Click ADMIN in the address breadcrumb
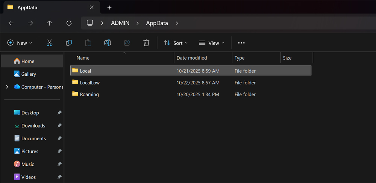The image size is (376, 183). coord(120,23)
